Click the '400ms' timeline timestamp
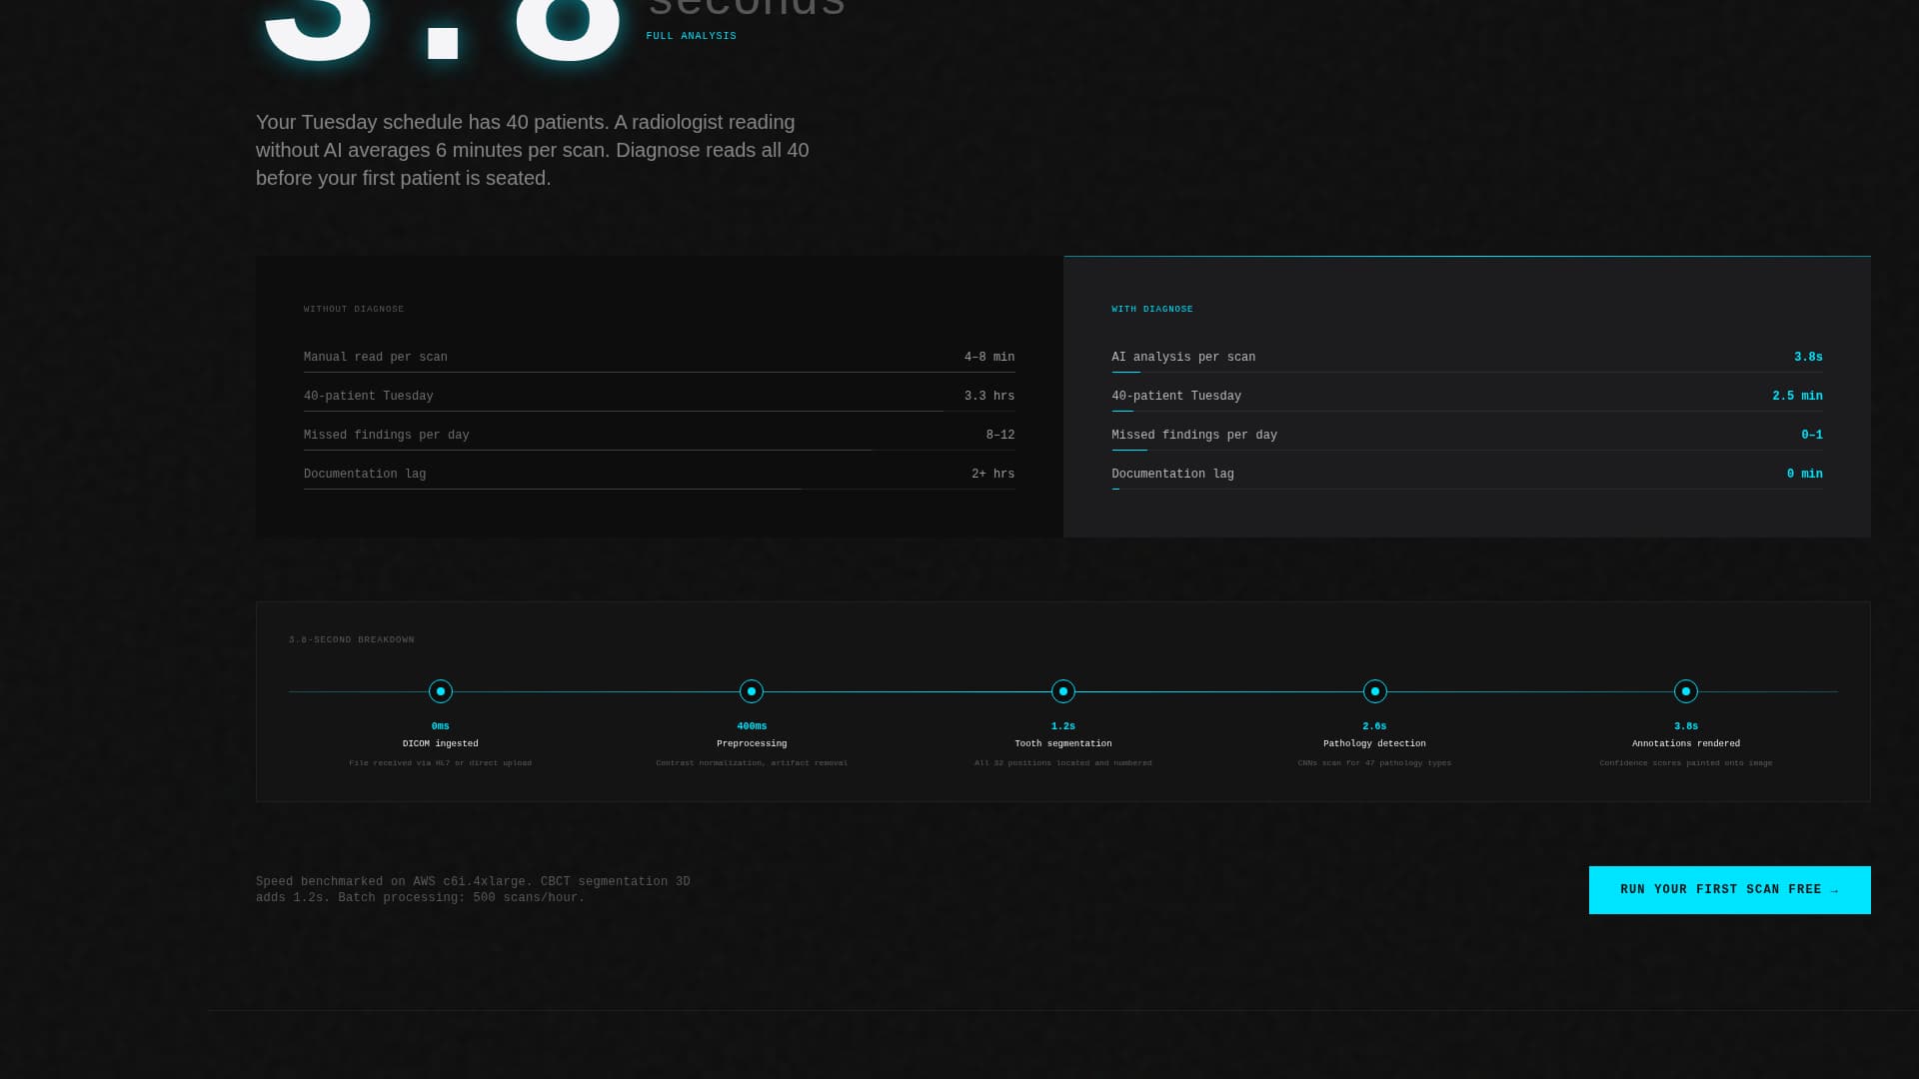 click(x=752, y=726)
